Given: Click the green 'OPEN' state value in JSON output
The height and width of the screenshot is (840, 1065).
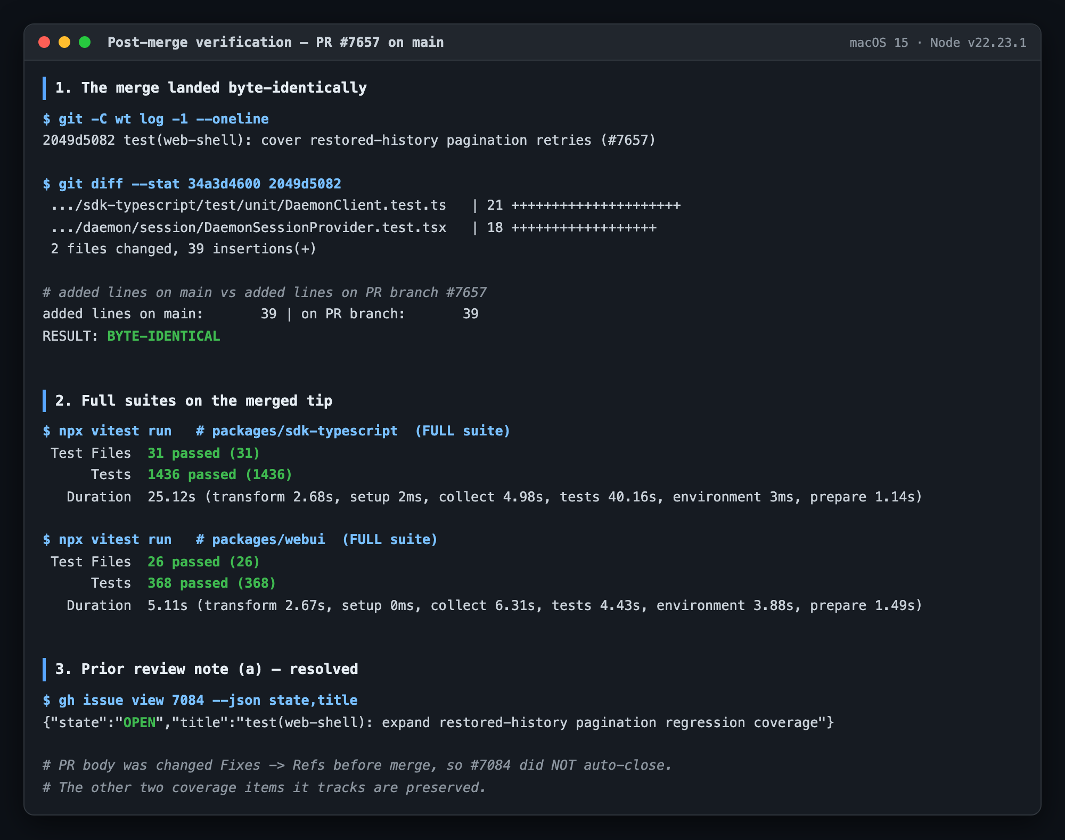Looking at the screenshot, I should coord(140,722).
